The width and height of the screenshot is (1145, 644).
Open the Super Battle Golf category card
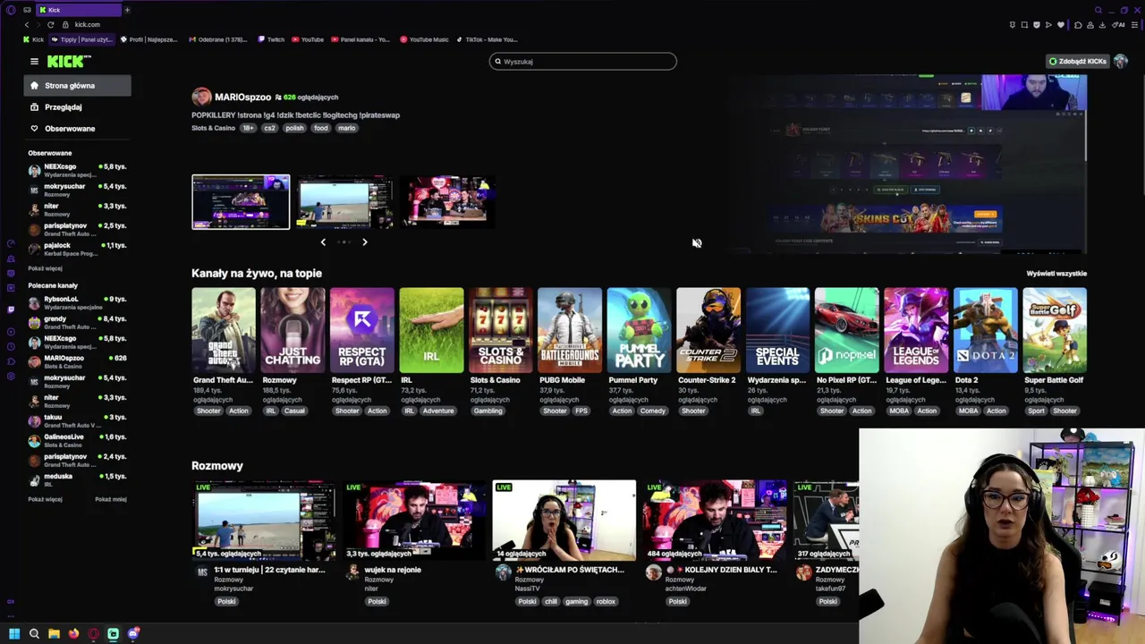1055,329
